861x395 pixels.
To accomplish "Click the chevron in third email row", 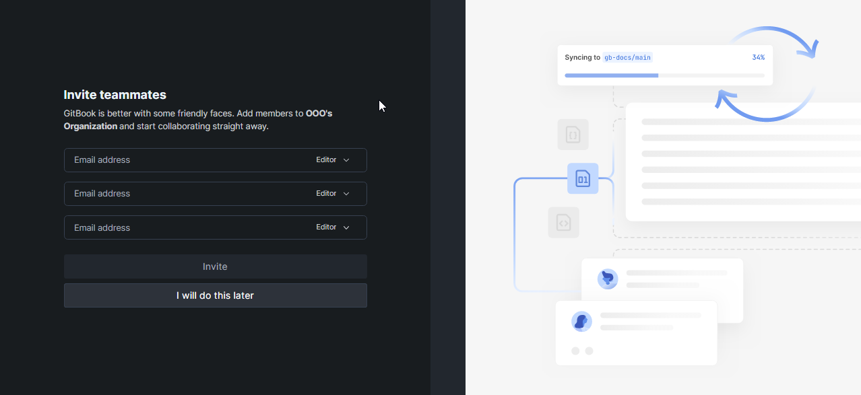I will pyautogui.click(x=346, y=227).
